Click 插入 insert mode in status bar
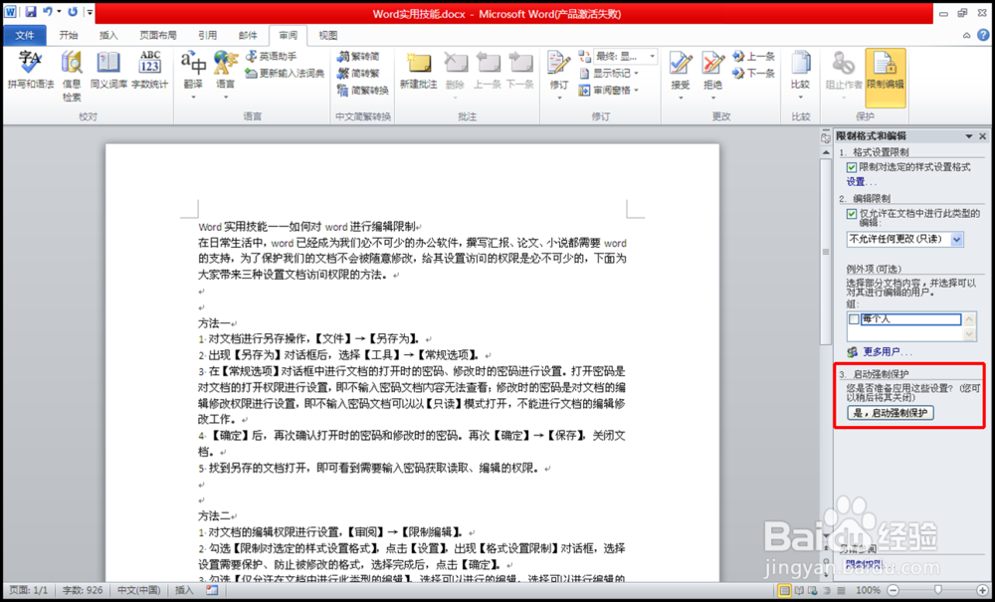 (184, 591)
